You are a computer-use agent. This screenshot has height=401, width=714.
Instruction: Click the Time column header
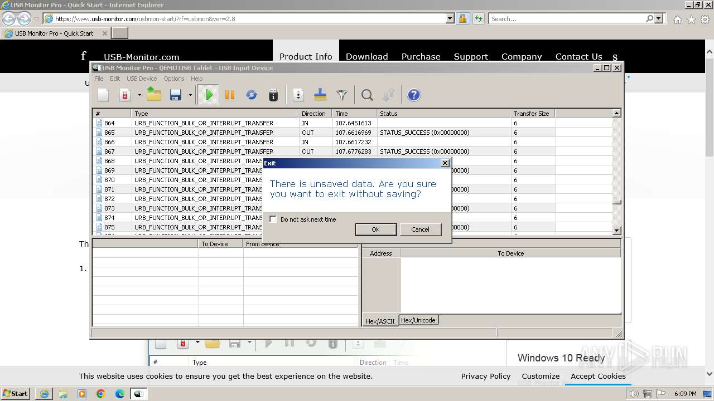tap(355, 114)
